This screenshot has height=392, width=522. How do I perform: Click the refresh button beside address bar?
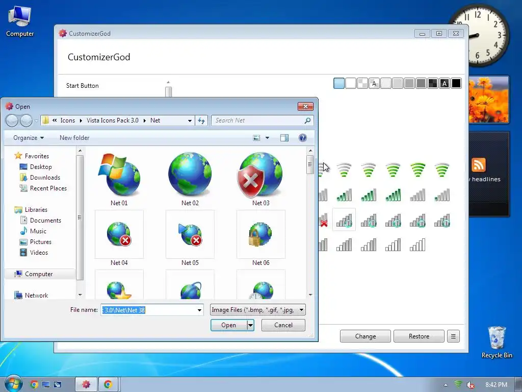click(201, 120)
